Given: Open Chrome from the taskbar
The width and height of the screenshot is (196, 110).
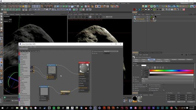Looking at the screenshot, I should coord(26,108).
